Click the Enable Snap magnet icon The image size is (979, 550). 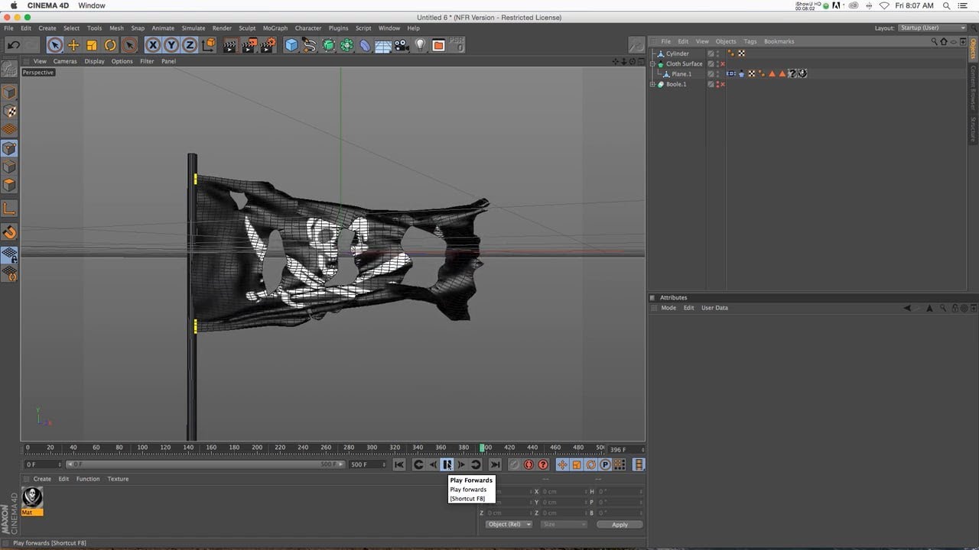pyautogui.click(x=9, y=232)
